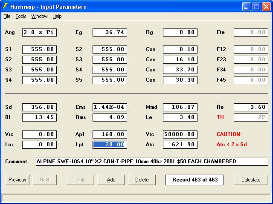Click the Cms field showing 1.44E-04

click(110, 107)
